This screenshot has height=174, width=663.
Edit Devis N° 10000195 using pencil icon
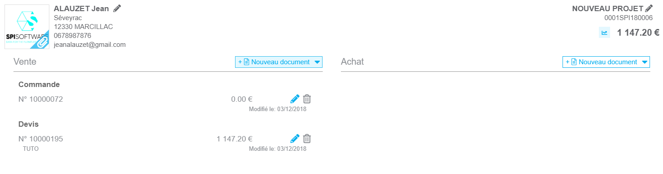point(295,138)
